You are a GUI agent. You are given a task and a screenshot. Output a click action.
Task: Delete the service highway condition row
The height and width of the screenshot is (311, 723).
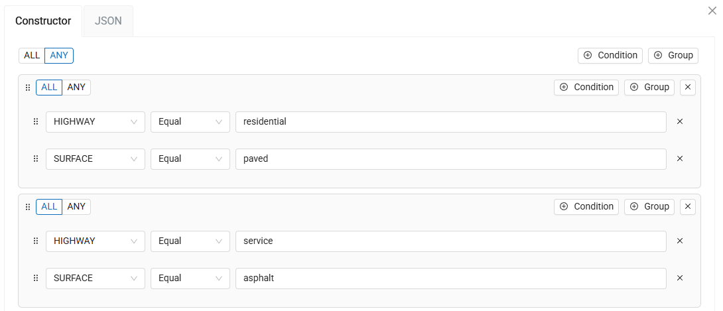click(x=679, y=241)
